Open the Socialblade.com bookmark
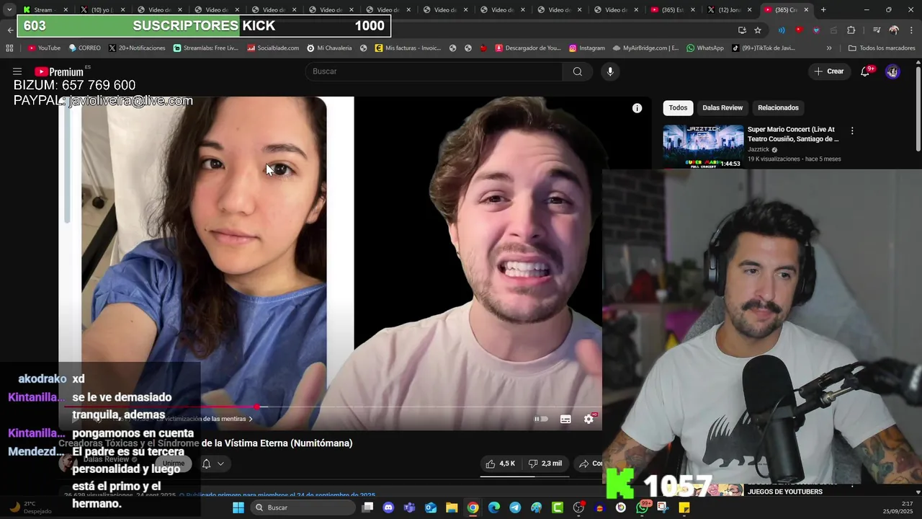922x519 pixels. (273, 48)
